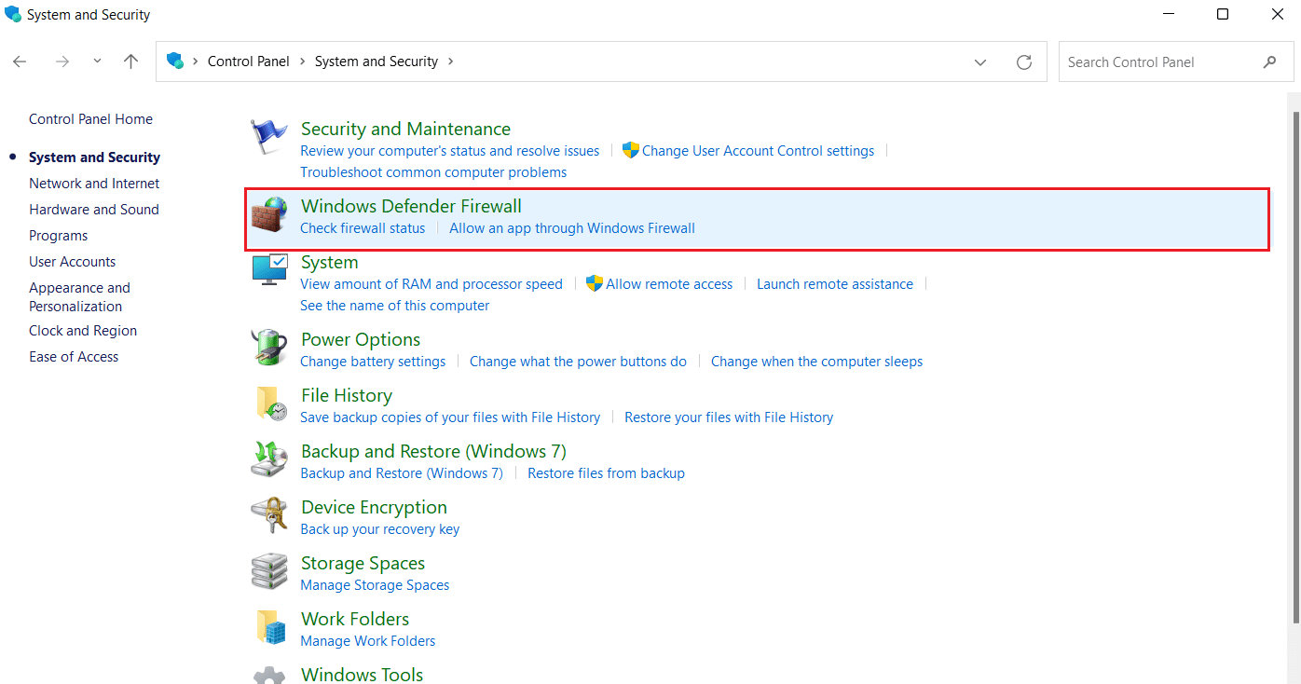The width and height of the screenshot is (1301, 684).
Task: Click the File History folder icon
Action: tap(269, 404)
